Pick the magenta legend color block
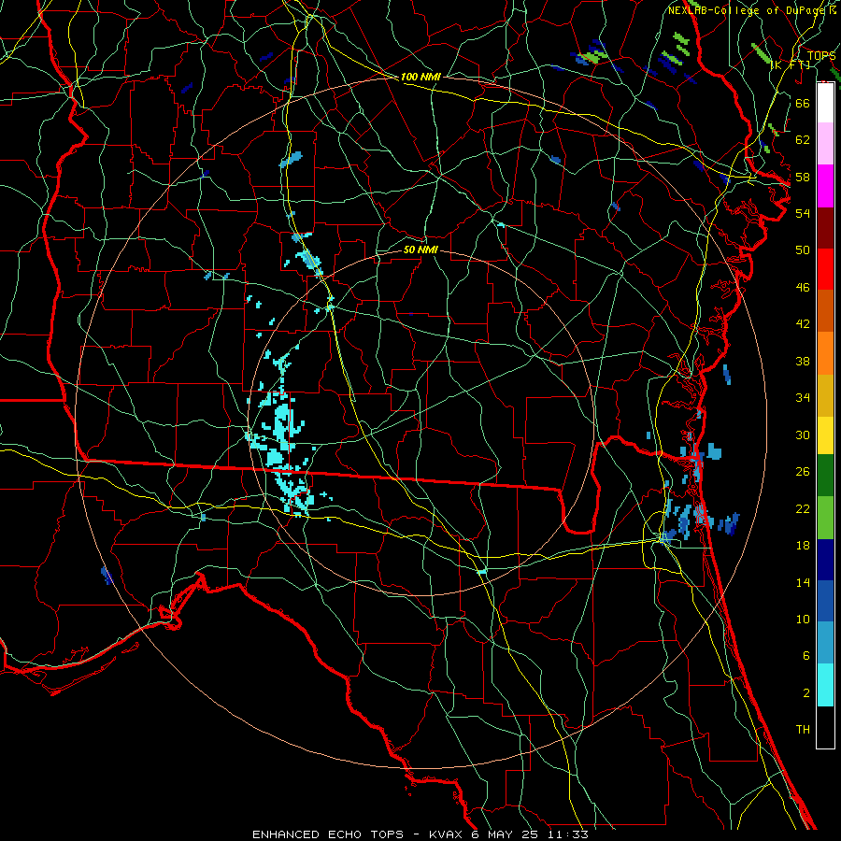The image size is (841, 841). [x=825, y=186]
